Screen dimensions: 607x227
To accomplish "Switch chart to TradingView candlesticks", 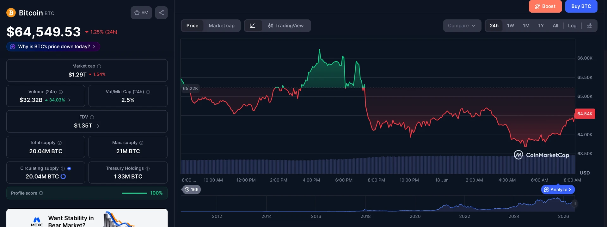I will pos(286,26).
